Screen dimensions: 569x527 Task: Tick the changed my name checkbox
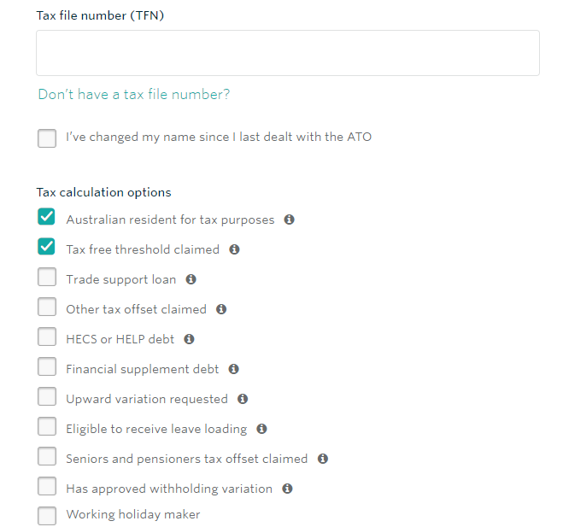click(x=47, y=138)
